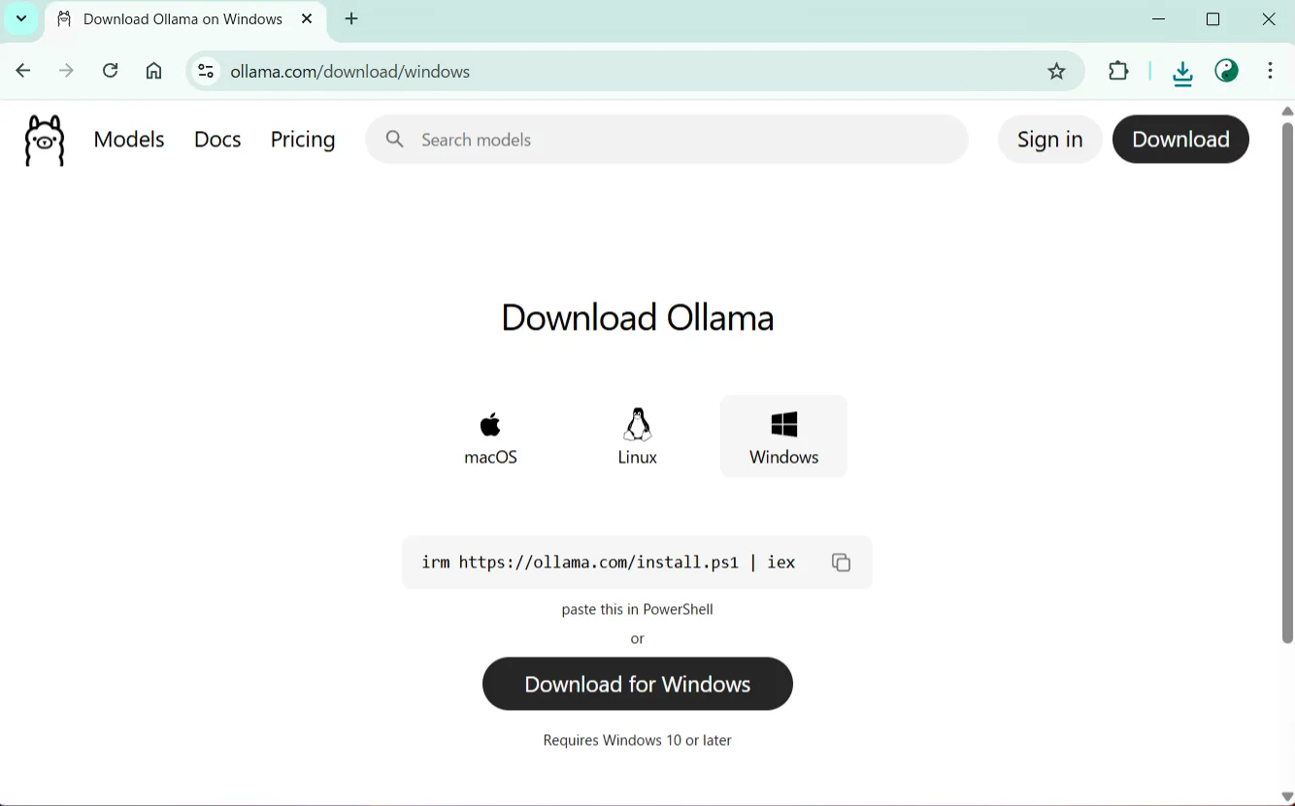This screenshot has width=1295, height=806.
Task: Close the Download Ollama on Windows tab
Action: tap(307, 19)
